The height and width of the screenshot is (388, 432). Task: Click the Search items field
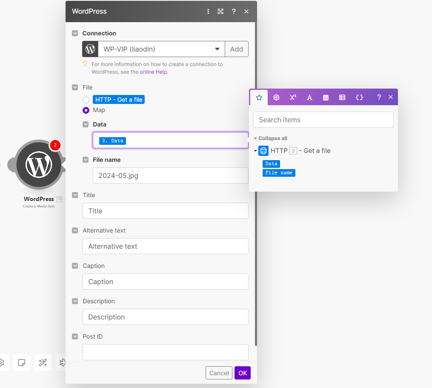tap(323, 120)
